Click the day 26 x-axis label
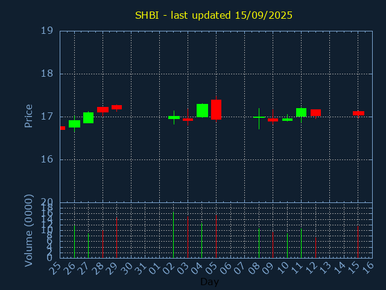This screenshot has width=386, height=290. tap(69, 268)
